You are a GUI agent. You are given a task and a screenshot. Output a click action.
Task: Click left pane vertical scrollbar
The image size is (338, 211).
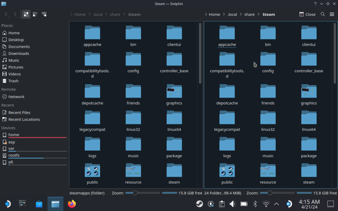[x=200, y=53]
